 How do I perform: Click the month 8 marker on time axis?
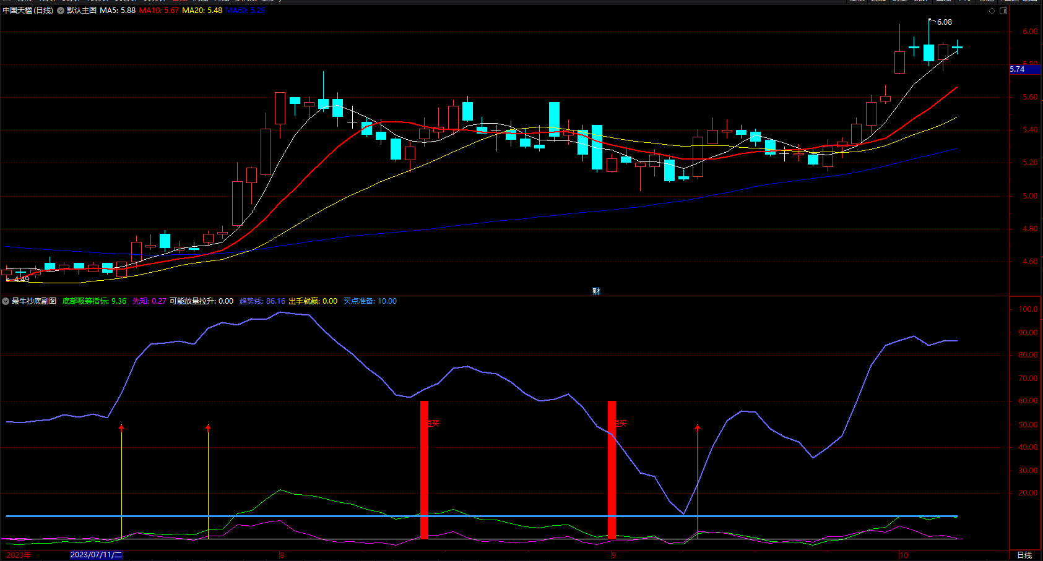(x=282, y=555)
